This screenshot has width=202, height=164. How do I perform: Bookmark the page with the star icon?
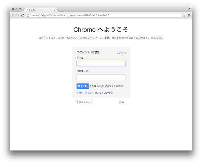(x=183, y=15)
